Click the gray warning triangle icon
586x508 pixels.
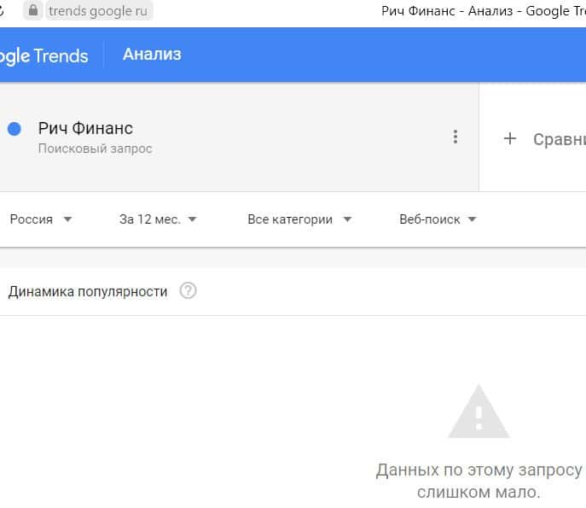pyautogui.click(x=479, y=412)
